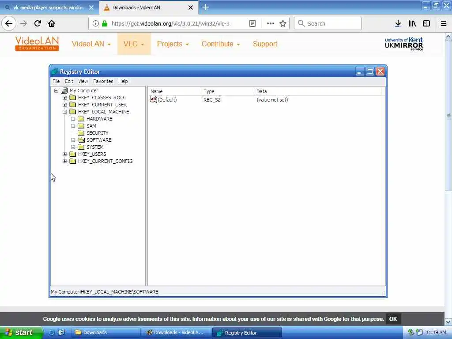Sort values by the Type column header

pyautogui.click(x=227, y=91)
